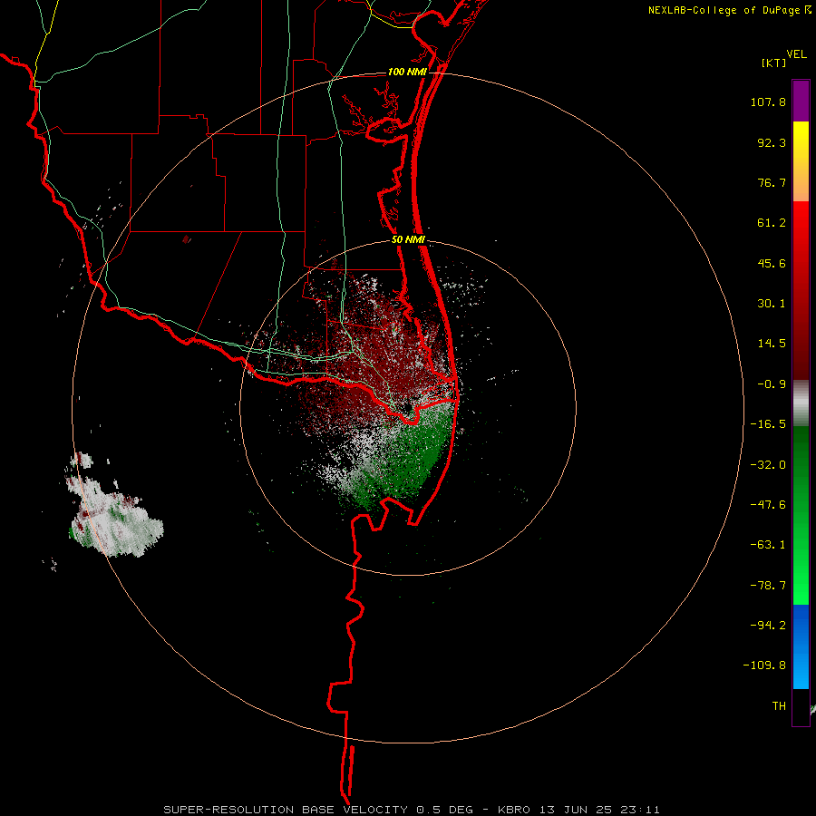This screenshot has width=816, height=816.
Task: Click the [KT] units label
Action: [773, 63]
